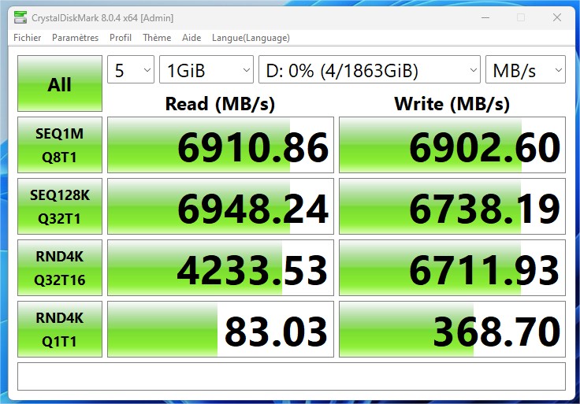
Task: Click the RND4K Q1T1 write result 368.70
Action: [452, 329]
